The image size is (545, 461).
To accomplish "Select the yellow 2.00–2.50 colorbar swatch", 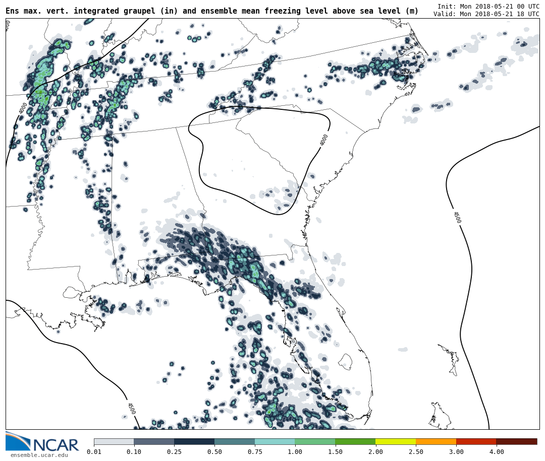I will pos(395,442).
